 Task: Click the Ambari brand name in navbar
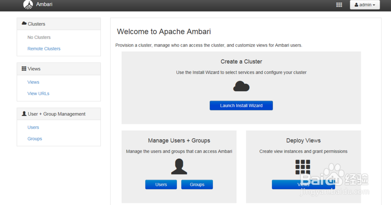(x=44, y=5)
